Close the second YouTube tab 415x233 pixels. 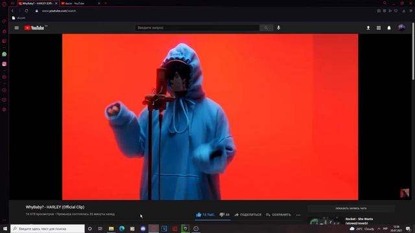(99, 3)
